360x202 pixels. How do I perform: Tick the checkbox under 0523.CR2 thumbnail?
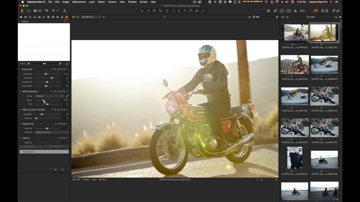[x=287, y=76]
